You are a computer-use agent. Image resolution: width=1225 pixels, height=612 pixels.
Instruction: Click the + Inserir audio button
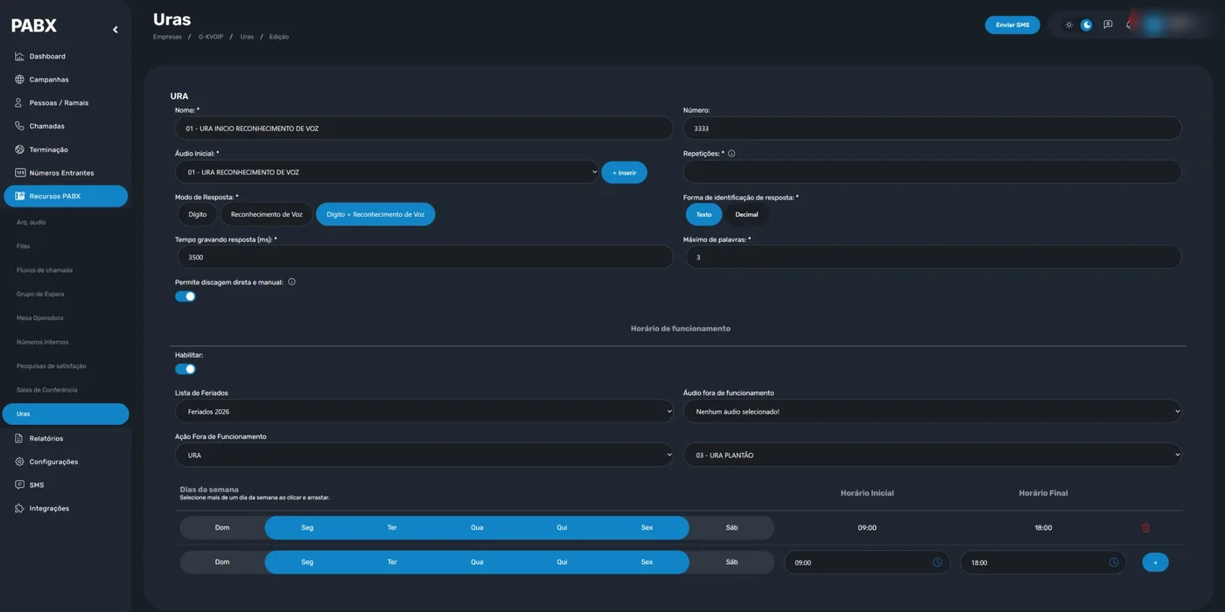point(624,172)
